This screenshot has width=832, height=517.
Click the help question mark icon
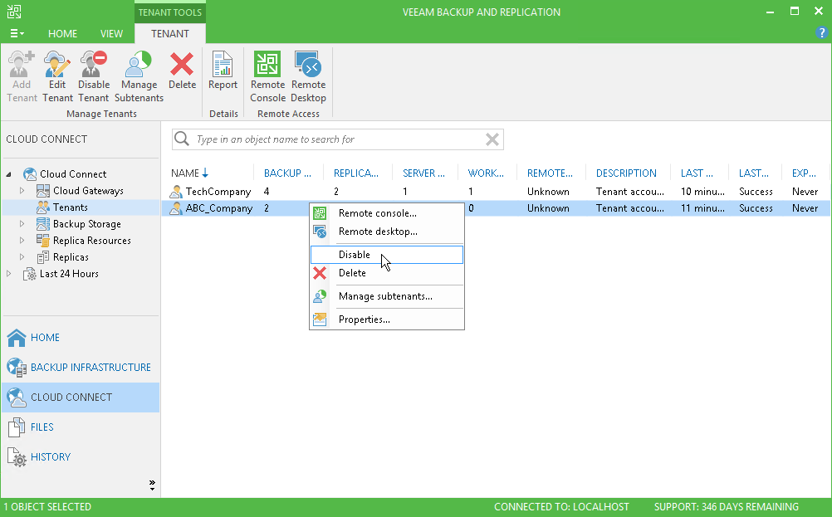coord(821,33)
